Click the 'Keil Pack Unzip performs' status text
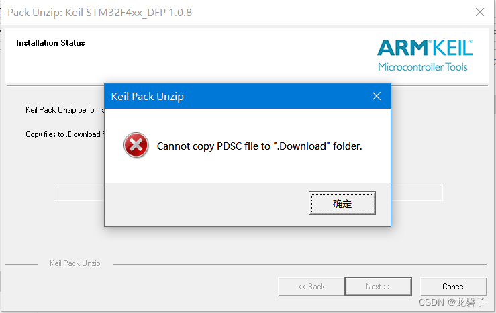Viewport: 496px width, 313px height. tap(65, 110)
